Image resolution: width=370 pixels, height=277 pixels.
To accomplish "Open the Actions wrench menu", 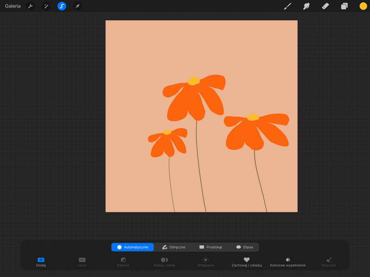I will click(30, 6).
